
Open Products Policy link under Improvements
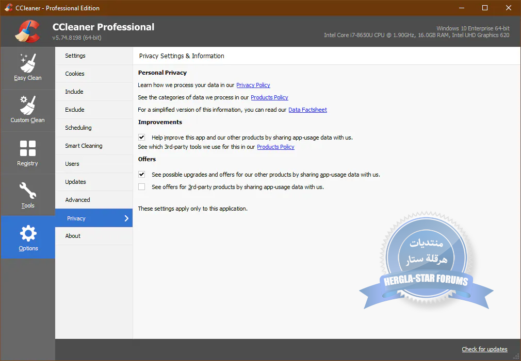coord(276,147)
